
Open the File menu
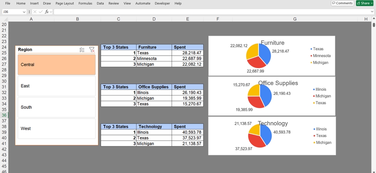tap(8, 4)
